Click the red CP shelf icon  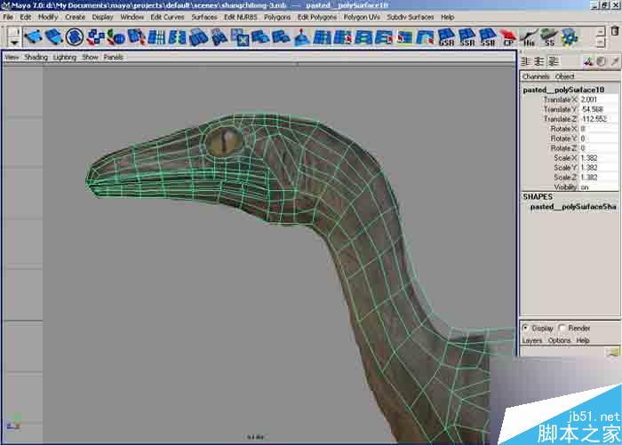pyautogui.click(x=507, y=37)
